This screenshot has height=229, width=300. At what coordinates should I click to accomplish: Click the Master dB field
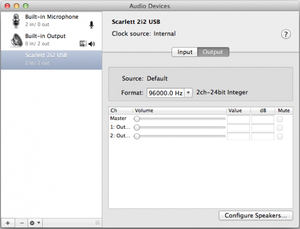tap(262, 119)
